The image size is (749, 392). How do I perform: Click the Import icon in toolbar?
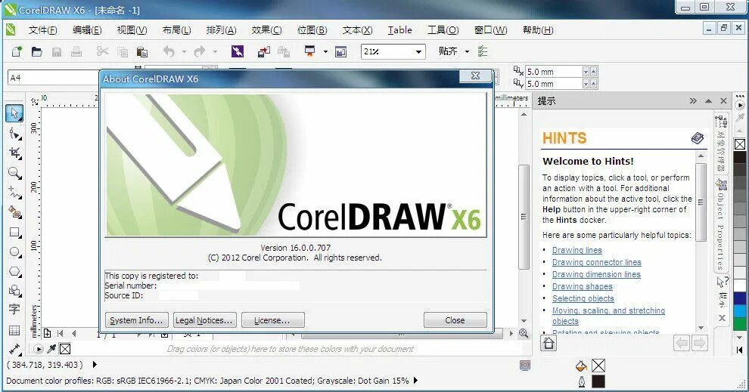pyautogui.click(x=264, y=51)
